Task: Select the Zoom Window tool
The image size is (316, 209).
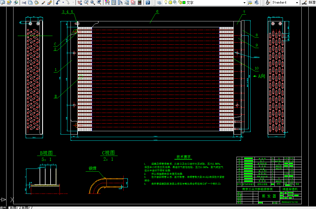Action: [x=93, y=3]
